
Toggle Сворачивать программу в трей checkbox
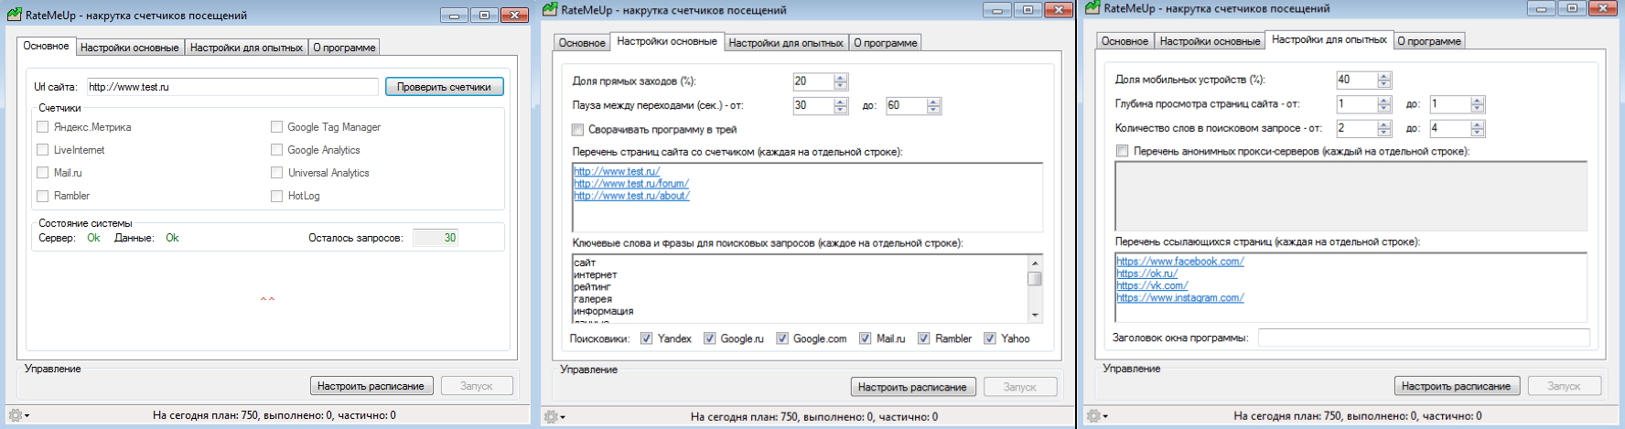(578, 130)
